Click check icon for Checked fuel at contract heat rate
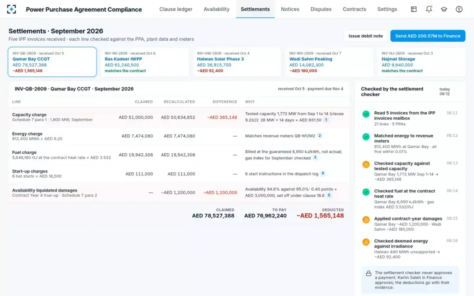474x296 pixels. click(366, 192)
